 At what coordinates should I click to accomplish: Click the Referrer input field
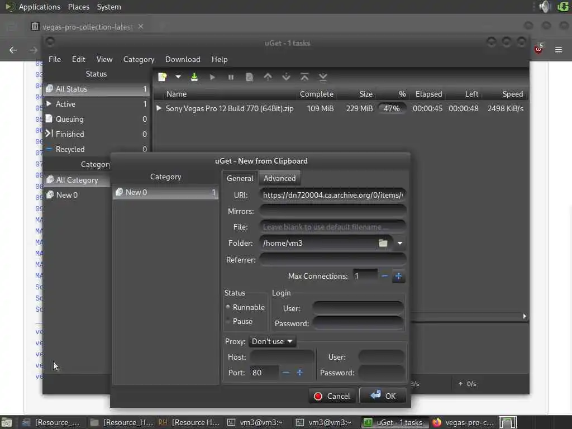pyautogui.click(x=333, y=260)
